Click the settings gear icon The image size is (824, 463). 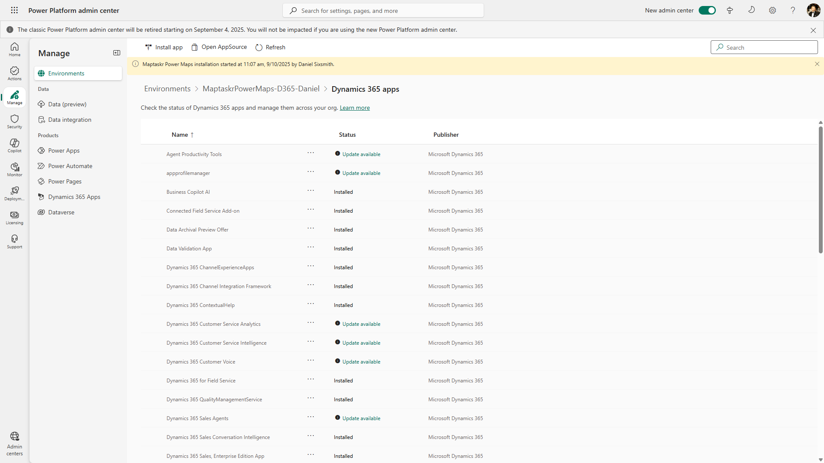click(772, 10)
